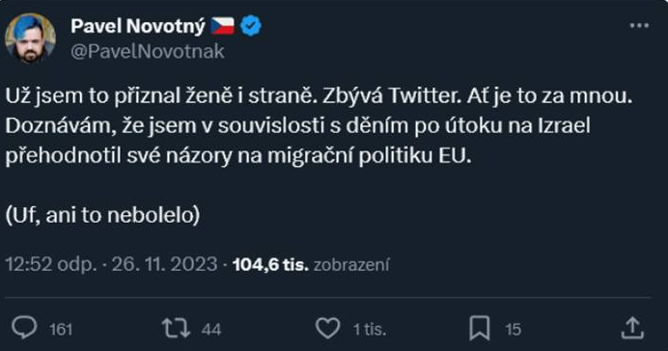Click the line '(Uf, ani to nebolelo)'

point(102,215)
